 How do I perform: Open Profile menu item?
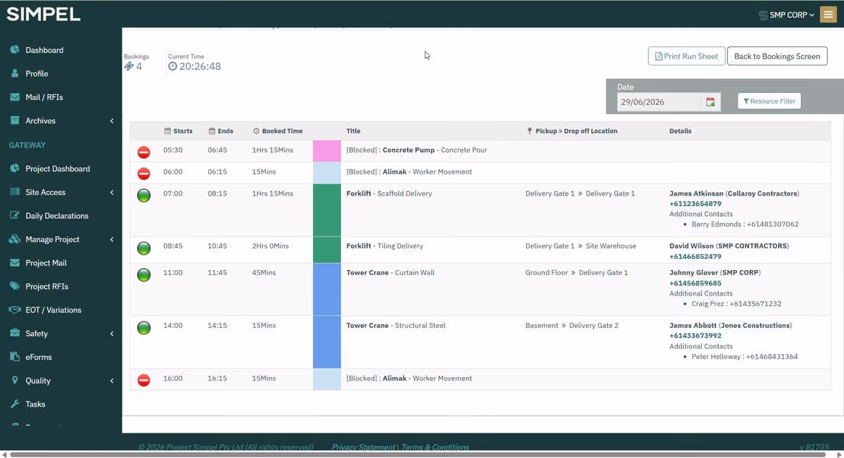point(37,73)
